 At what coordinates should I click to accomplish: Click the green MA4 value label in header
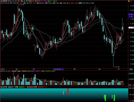tap(52, 1)
